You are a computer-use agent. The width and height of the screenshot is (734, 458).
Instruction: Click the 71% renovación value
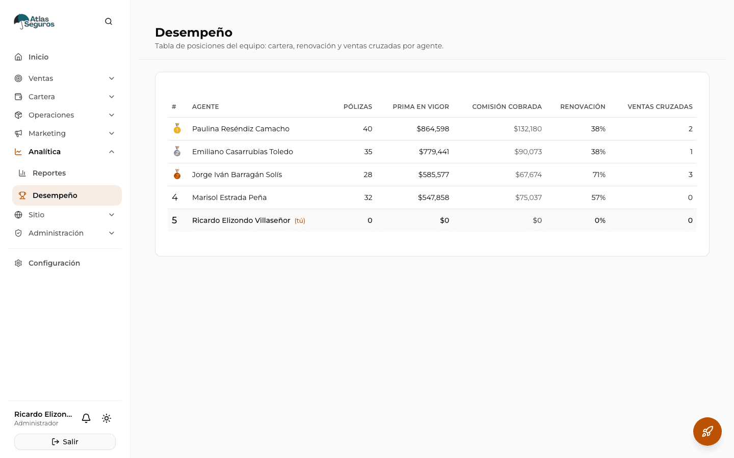pos(599,175)
